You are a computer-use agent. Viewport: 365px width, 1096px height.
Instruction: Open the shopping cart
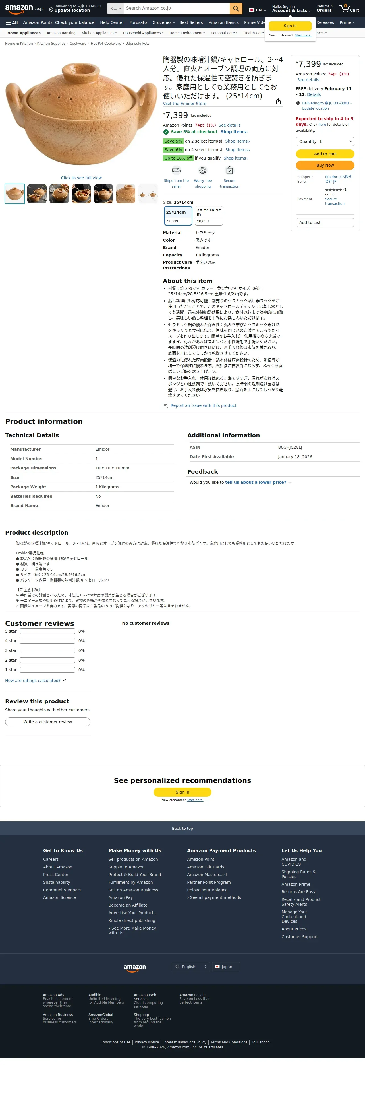[349, 9]
